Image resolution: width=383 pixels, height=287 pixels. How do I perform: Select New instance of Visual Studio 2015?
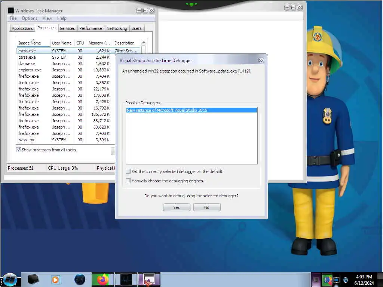pyautogui.click(x=191, y=110)
